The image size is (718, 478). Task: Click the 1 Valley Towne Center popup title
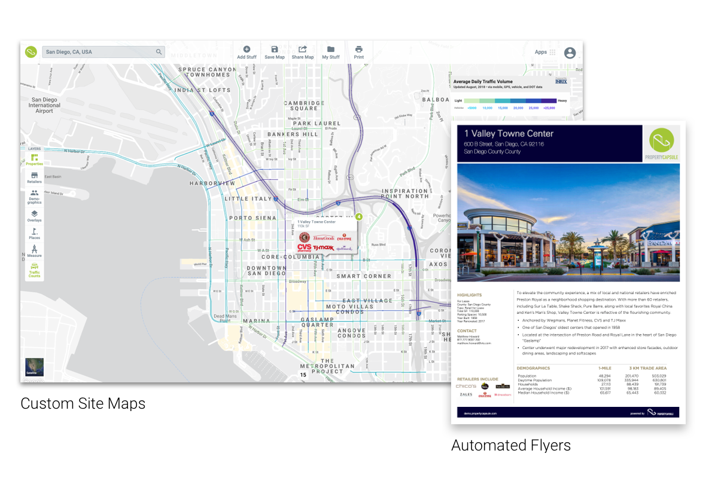click(x=317, y=222)
